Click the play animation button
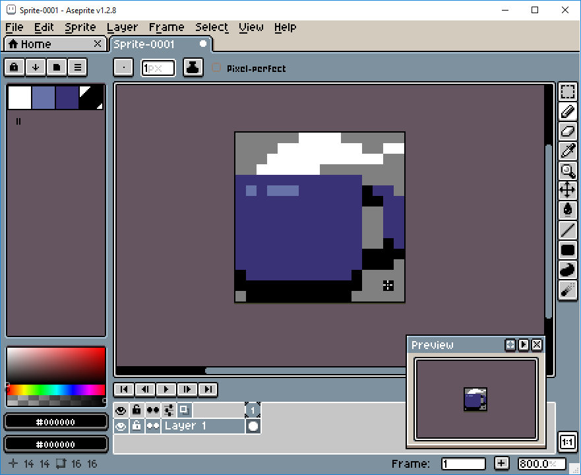 coord(166,389)
